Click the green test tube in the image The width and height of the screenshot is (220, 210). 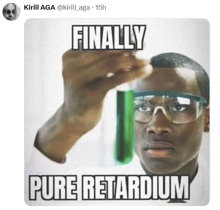tap(124, 127)
